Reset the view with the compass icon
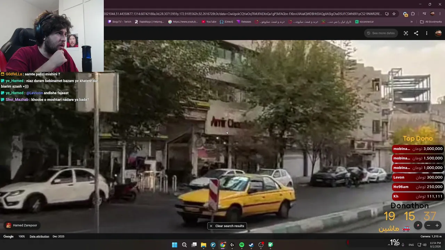This screenshot has height=250, width=445. pos(418,225)
